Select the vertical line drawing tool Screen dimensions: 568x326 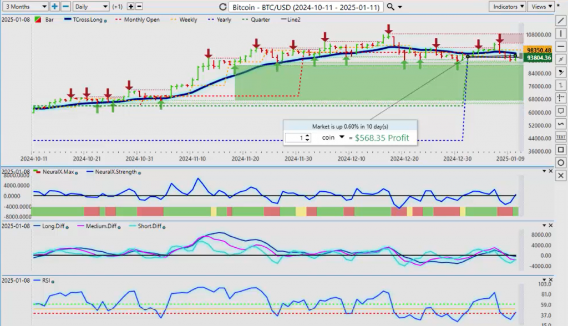(561, 34)
